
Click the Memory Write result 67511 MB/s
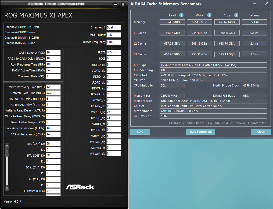click(200, 22)
